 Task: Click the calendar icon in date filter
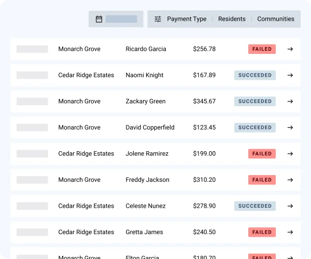click(99, 19)
